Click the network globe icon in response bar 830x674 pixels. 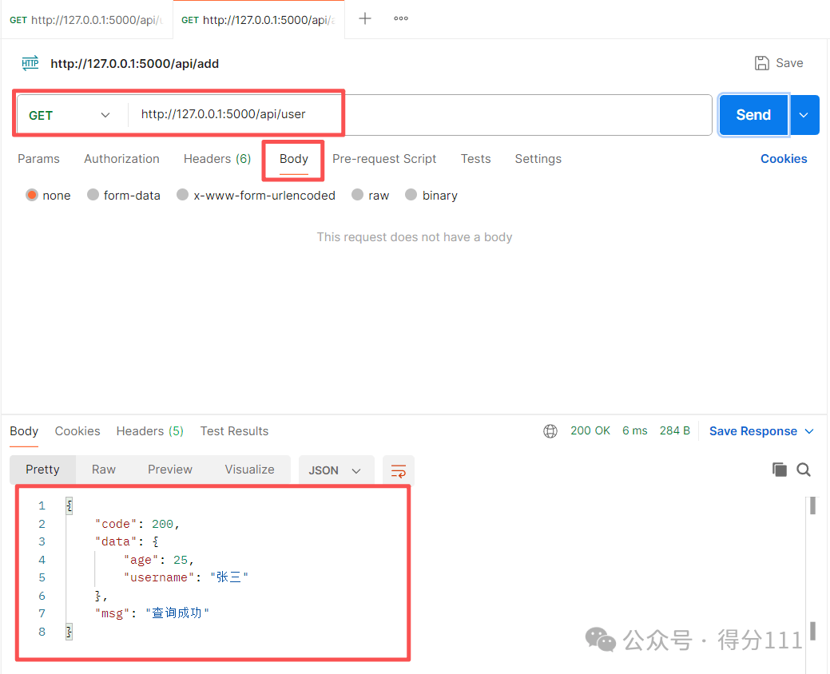pyautogui.click(x=550, y=431)
